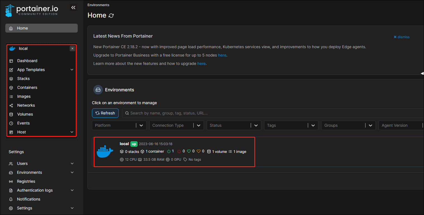Expand the Host submenu chevron
The image size is (424, 215).
coord(72,132)
